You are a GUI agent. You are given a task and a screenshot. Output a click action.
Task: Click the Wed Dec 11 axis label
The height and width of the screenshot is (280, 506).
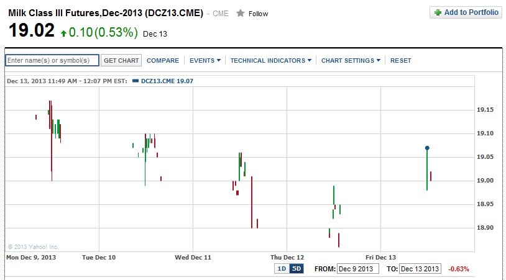pos(193,258)
